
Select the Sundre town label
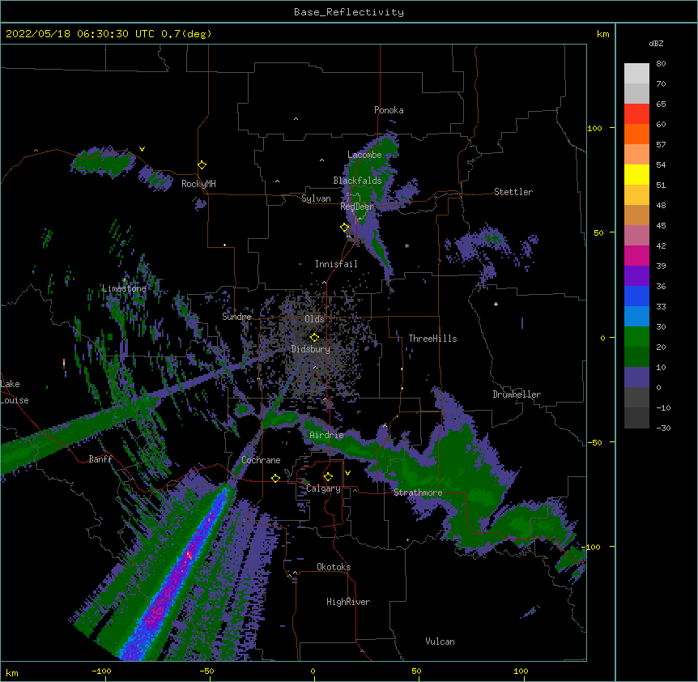tap(236, 317)
